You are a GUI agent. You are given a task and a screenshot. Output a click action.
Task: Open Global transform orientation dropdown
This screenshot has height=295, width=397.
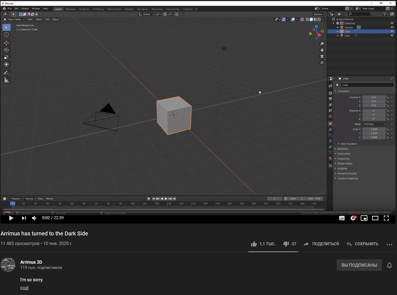[x=146, y=14]
